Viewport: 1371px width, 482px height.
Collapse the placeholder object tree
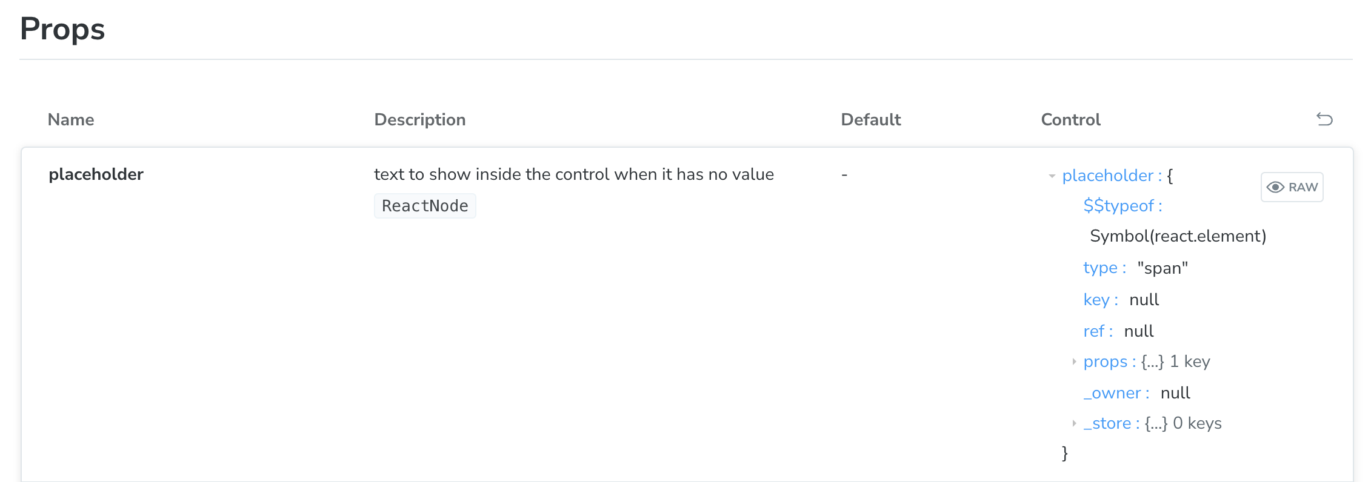(x=1052, y=176)
